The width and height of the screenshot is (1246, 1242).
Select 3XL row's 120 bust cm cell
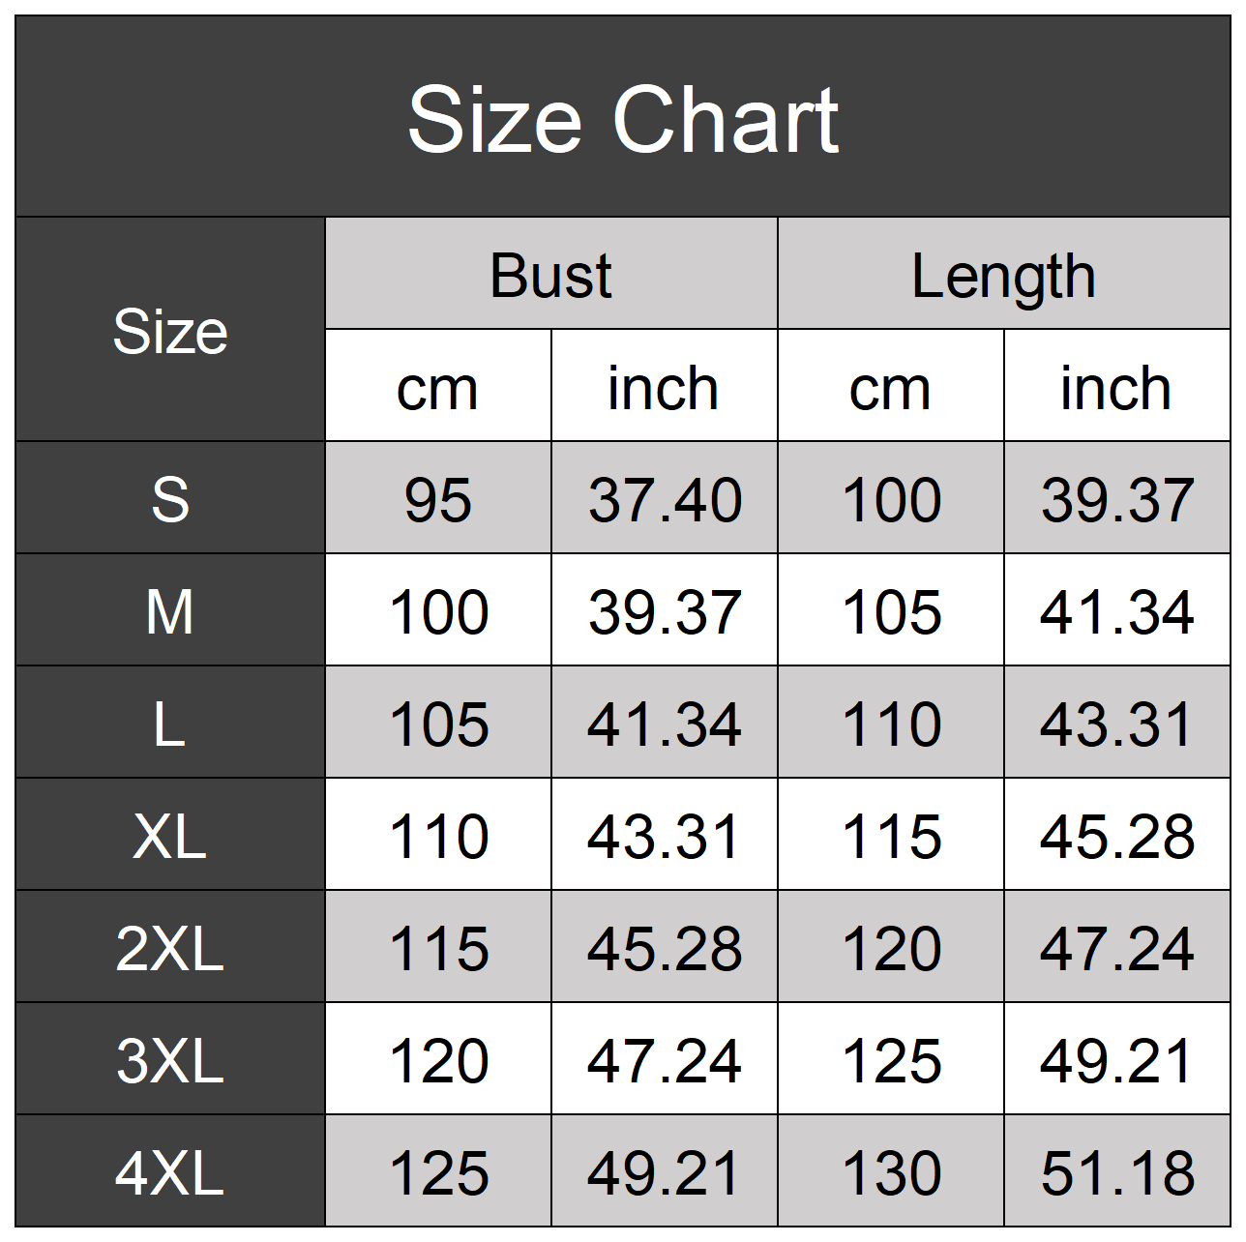point(438,1059)
